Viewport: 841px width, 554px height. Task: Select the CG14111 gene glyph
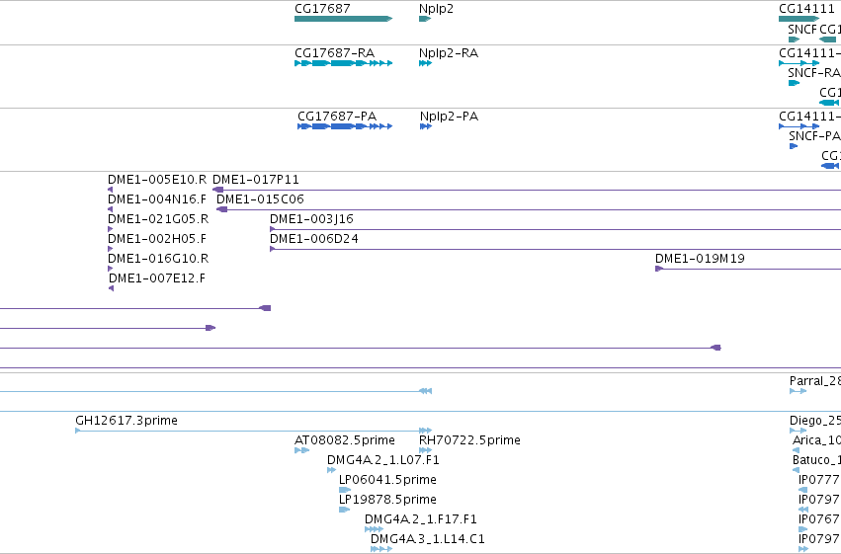(x=799, y=19)
